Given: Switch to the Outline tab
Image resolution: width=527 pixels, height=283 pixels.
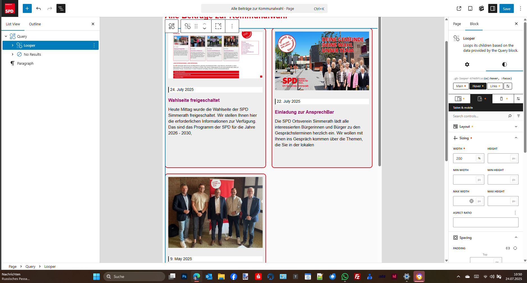Looking at the screenshot, I should [35, 24].
